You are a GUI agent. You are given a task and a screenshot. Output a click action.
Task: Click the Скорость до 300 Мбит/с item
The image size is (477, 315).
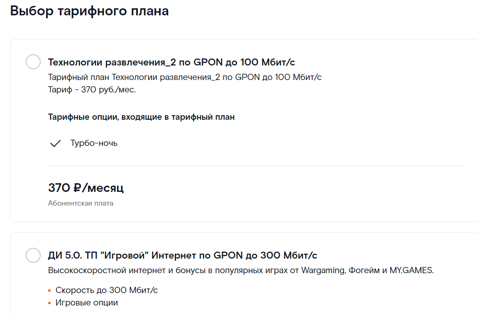click(x=107, y=290)
